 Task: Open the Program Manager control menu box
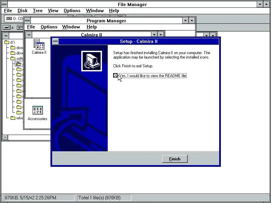click(x=27, y=21)
